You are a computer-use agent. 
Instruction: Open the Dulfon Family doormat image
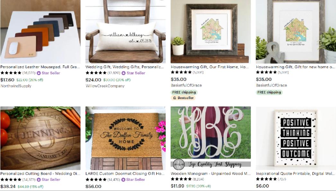126,138
